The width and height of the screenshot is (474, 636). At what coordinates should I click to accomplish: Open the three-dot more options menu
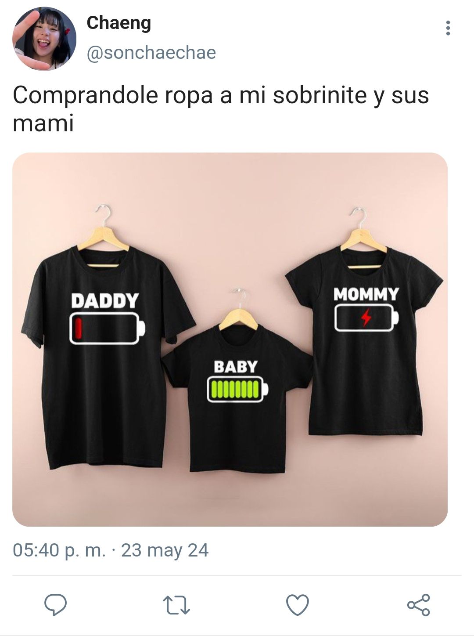pyautogui.click(x=448, y=28)
